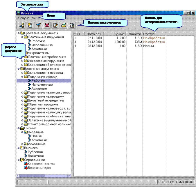Select the Заявка на выдачу наличной label

click(x=49, y=120)
